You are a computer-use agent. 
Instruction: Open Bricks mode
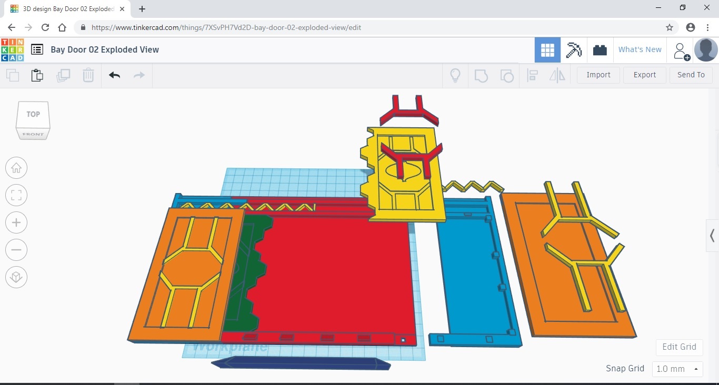[x=600, y=50]
